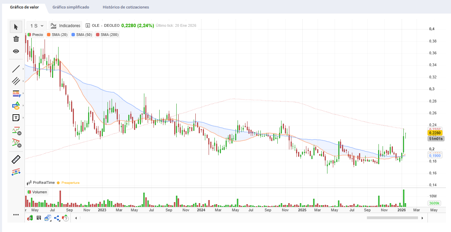Select the Fibonacci retracement tool

point(16,93)
